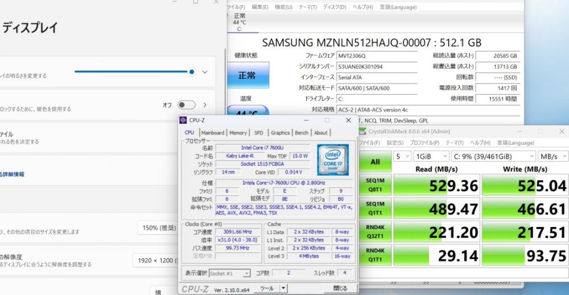Open the 1GiB test size dropdown

click(x=431, y=157)
